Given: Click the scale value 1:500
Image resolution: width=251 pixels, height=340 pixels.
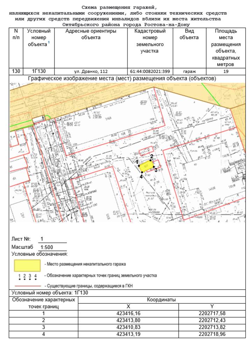Looking at the screenshot, I should (46, 247).
